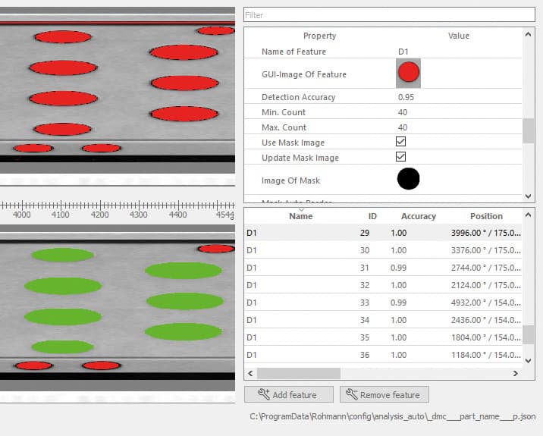This screenshot has width=543, height=436.
Task: Sort the table by Name column header
Action: 300,216
